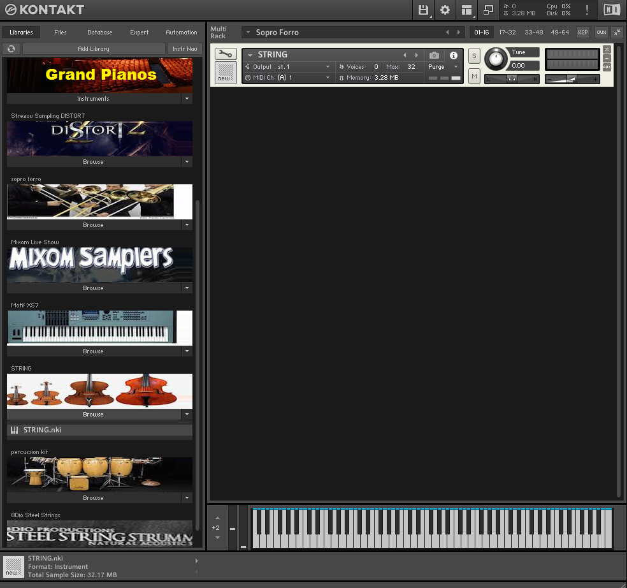Viewport: 627px width, 588px height.
Task: Open Mixom Live Show options arrow
Action: (187, 288)
